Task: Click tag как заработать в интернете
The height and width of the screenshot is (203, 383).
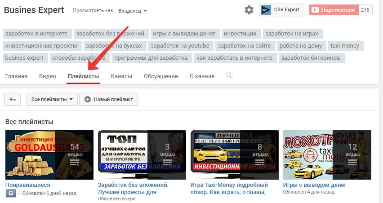Action: [x=236, y=58]
